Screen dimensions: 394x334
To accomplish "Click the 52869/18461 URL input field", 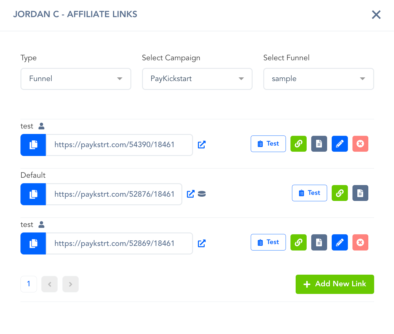I will (119, 243).
